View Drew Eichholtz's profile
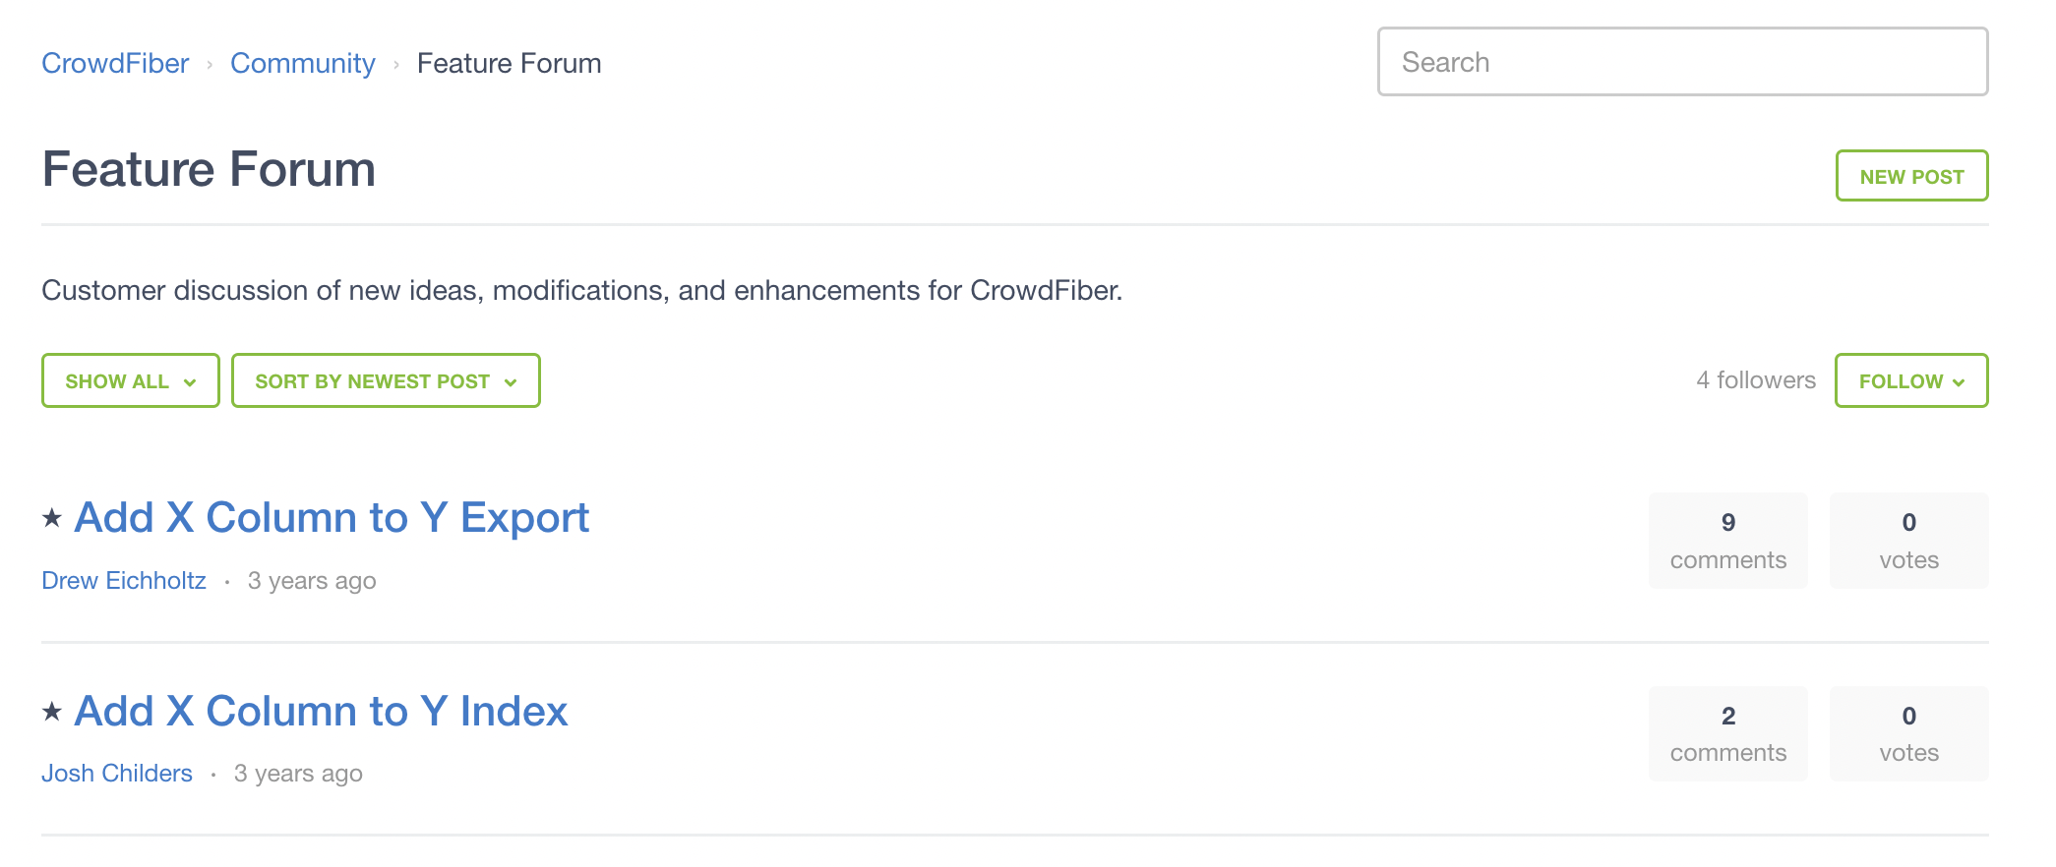The image size is (2056, 867). click(x=124, y=580)
